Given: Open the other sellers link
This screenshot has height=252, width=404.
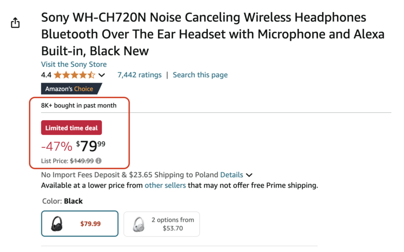Looking at the screenshot, I should (x=165, y=186).
